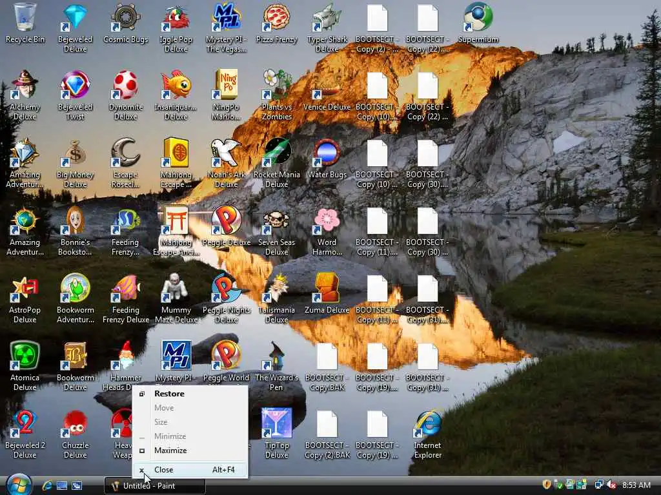Screen dimensions: 661x495
Task: Select the Big Money Deluxe shortcut
Action: pyautogui.click(x=75, y=163)
